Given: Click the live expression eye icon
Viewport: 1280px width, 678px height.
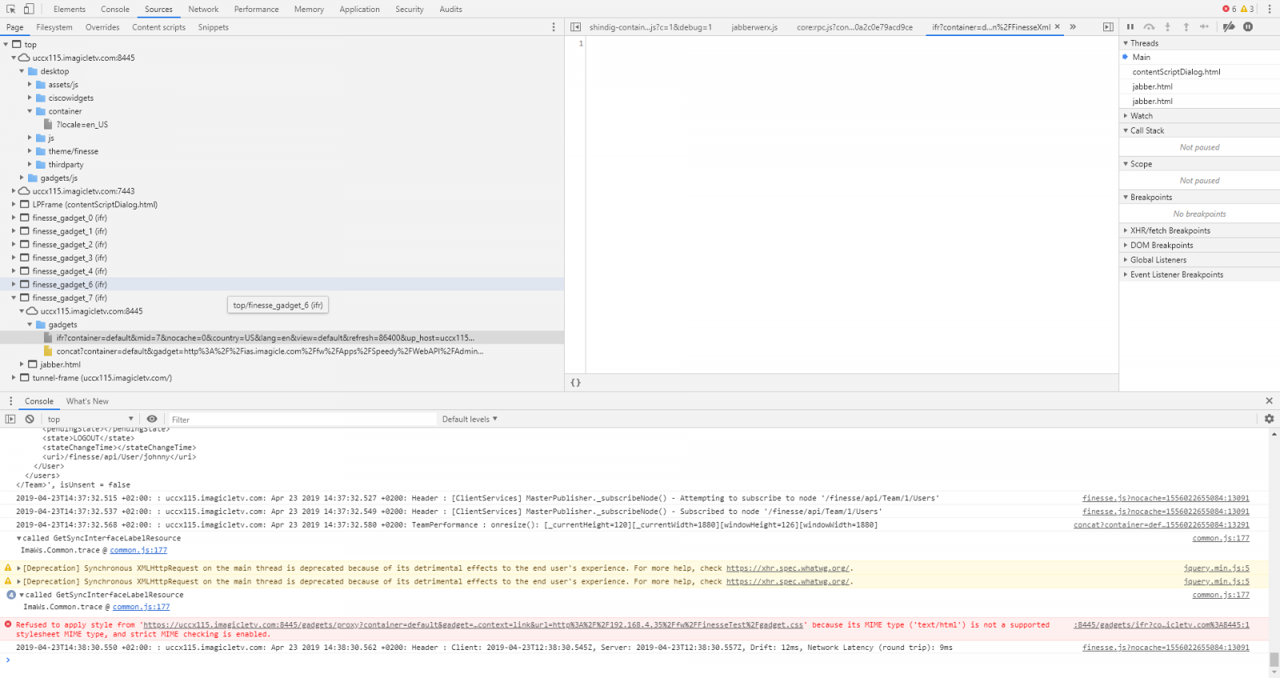Looking at the screenshot, I should [152, 419].
